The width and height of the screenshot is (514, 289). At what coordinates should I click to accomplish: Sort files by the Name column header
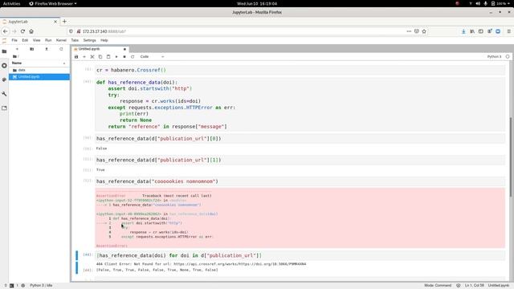click(x=39, y=63)
